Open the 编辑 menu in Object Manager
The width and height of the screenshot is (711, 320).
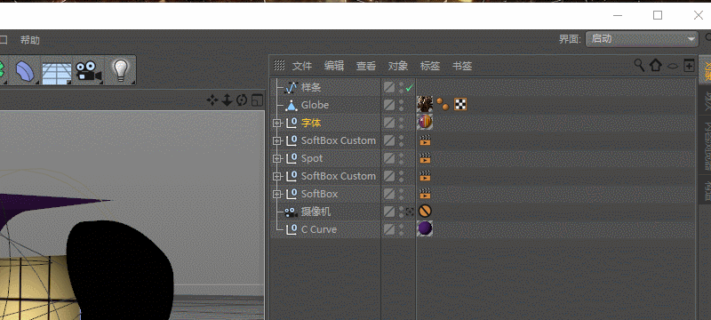334,66
